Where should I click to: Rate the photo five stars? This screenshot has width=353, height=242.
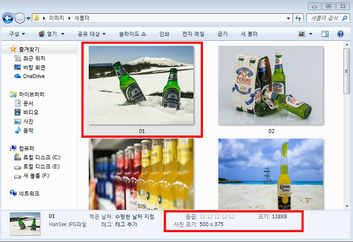232,216
